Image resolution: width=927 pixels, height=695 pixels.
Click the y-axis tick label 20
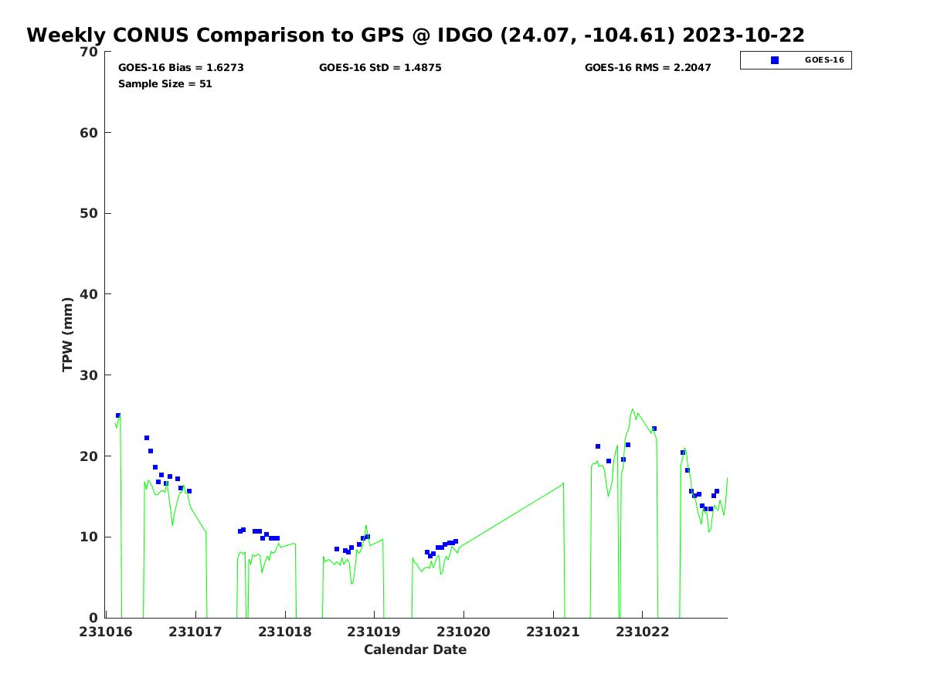point(90,456)
